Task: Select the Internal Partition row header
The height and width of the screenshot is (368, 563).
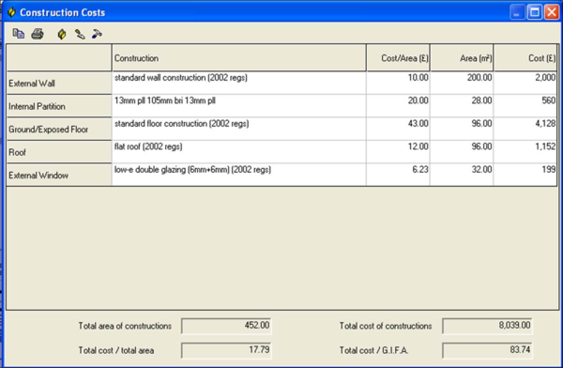Action: point(59,106)
